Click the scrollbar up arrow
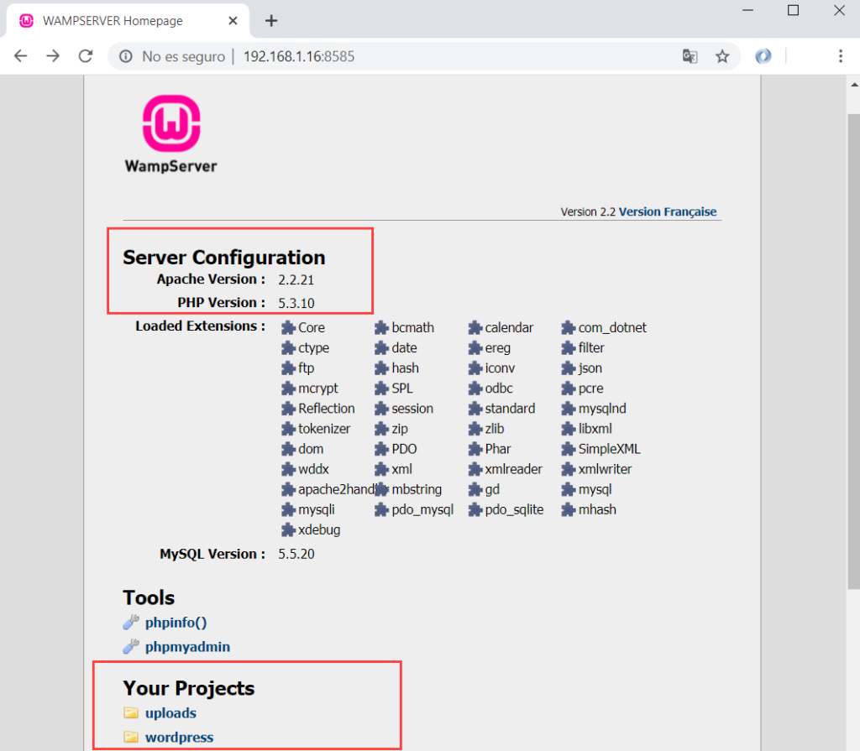Screen dimensions: 860x751 tap(854, 85)
